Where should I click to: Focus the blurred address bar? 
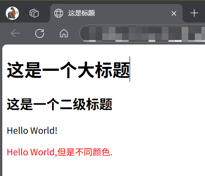142,33
